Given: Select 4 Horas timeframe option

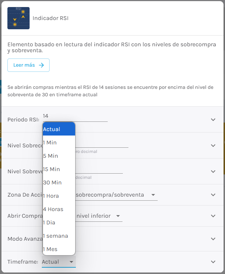Looking at the screenshot, I should coord(59,209).
